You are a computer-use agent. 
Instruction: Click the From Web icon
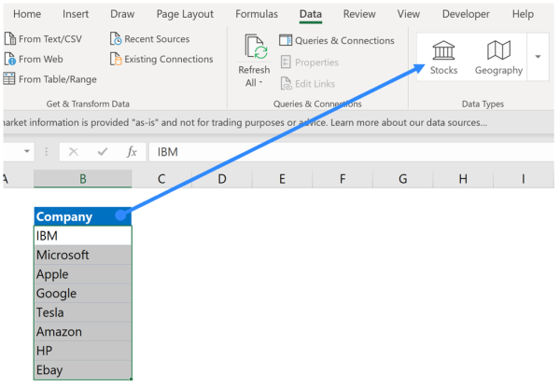[x=10, y=59]
